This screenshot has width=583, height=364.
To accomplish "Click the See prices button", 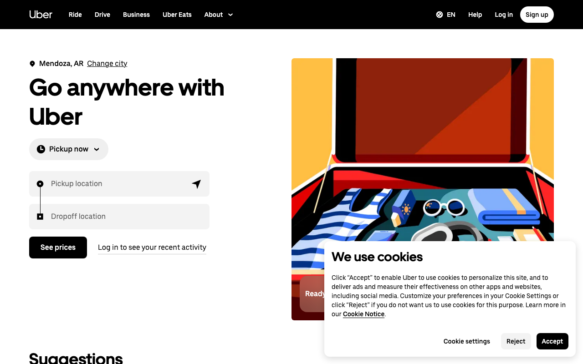I will point(58,247).
